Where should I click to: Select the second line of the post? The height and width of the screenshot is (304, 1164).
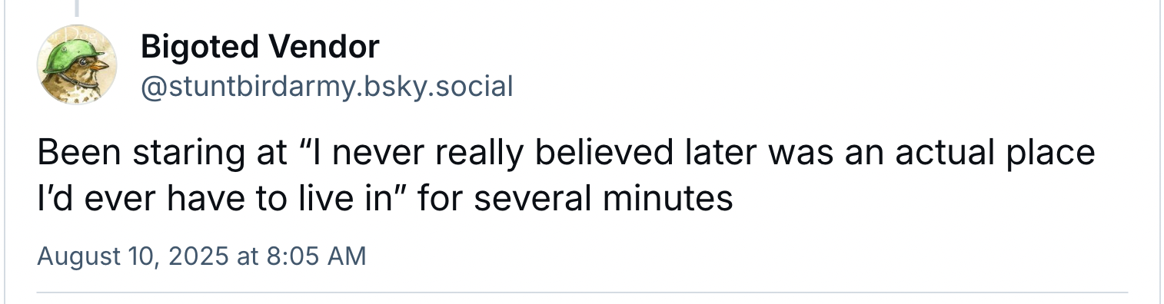384,199
